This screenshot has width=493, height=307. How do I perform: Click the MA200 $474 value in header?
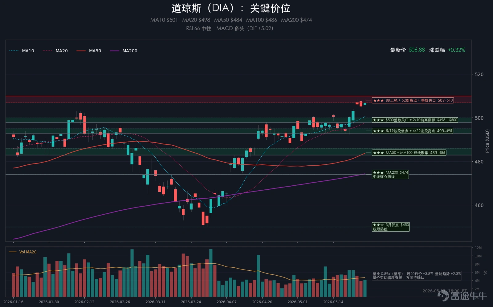point(296,20)
